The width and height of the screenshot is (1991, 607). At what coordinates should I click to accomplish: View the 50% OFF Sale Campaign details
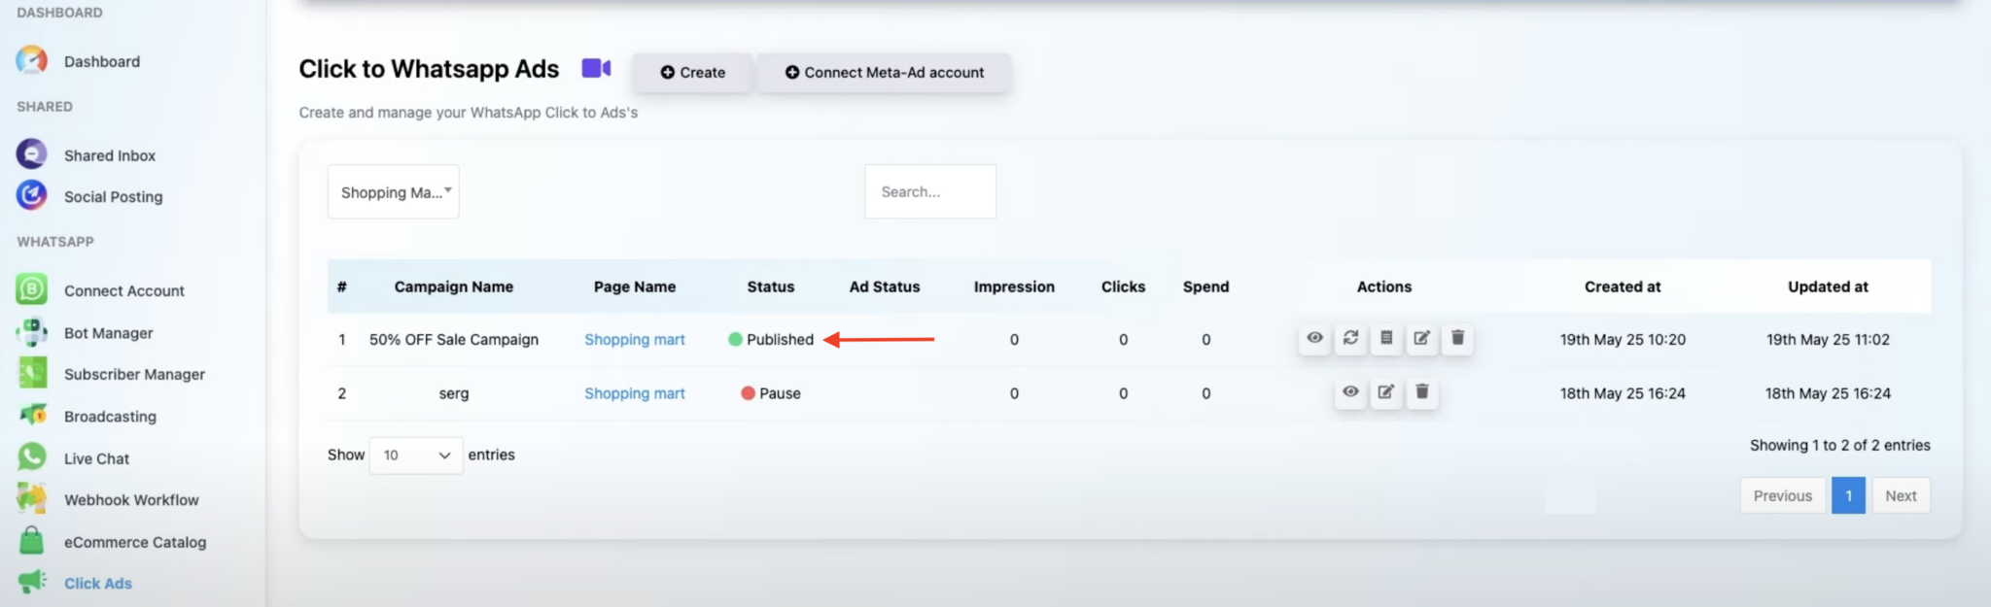[x=1314, y=338]
